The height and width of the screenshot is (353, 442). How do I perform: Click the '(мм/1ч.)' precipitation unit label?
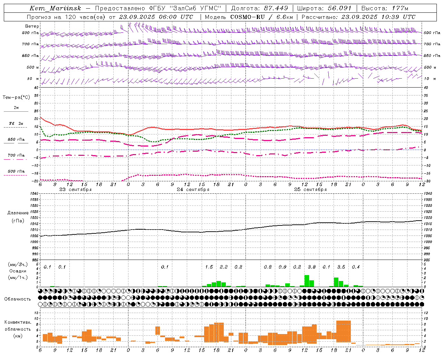(x=18, y=278)
